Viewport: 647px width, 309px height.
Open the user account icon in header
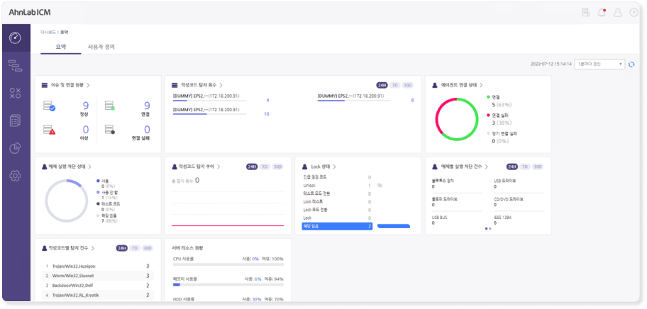tap(618, 12)
